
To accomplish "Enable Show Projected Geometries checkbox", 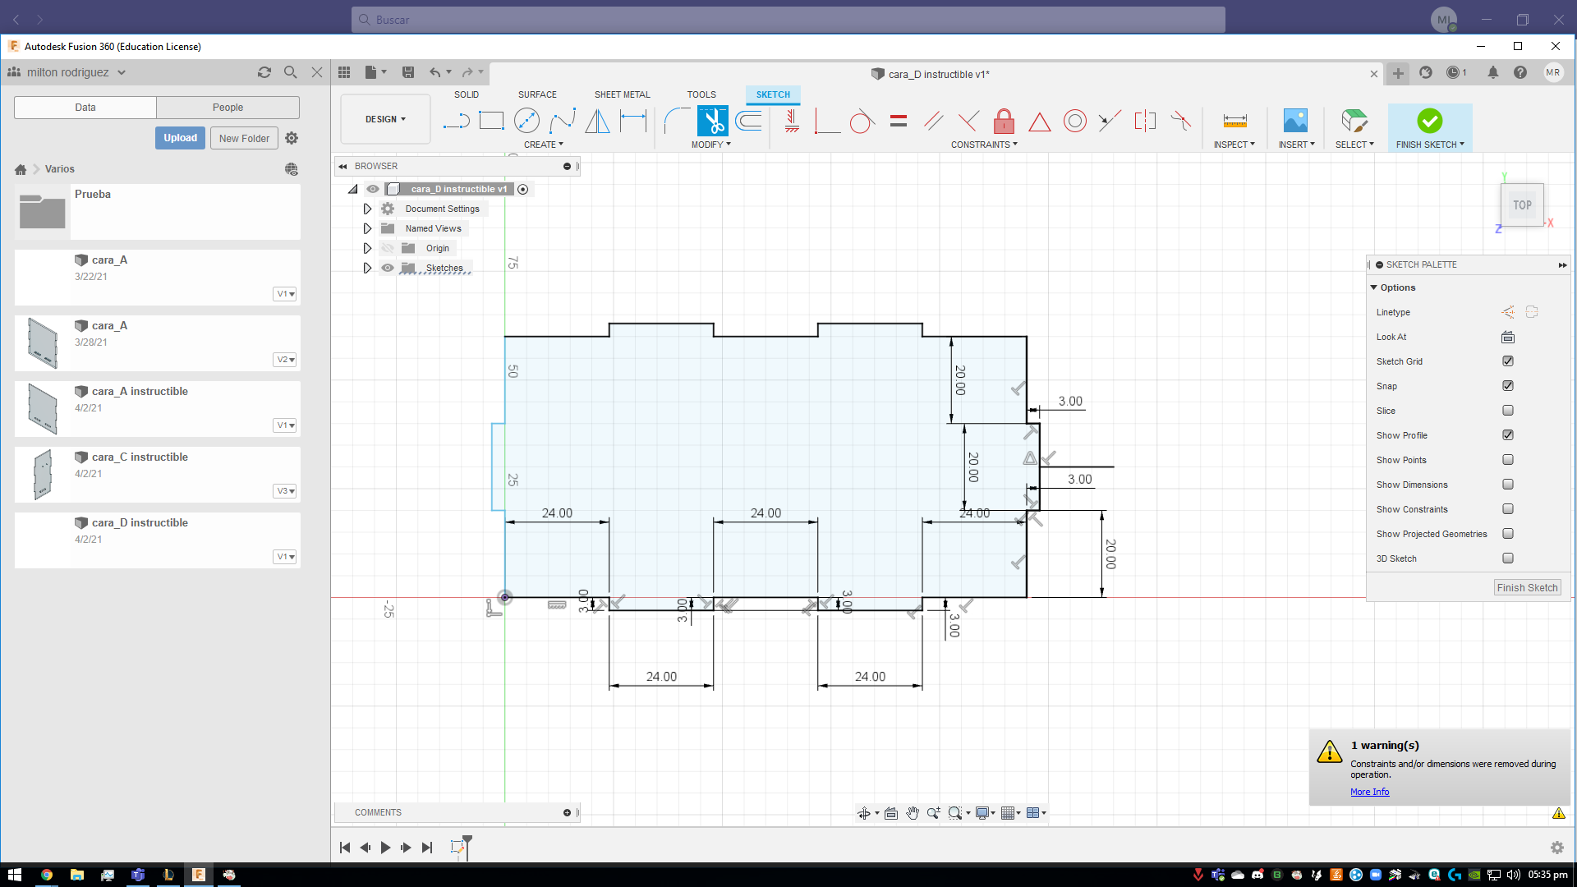I will [1508, 534].
